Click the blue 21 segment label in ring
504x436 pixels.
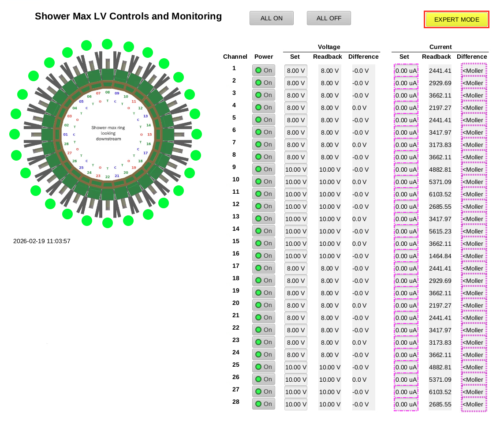(117, 176)
